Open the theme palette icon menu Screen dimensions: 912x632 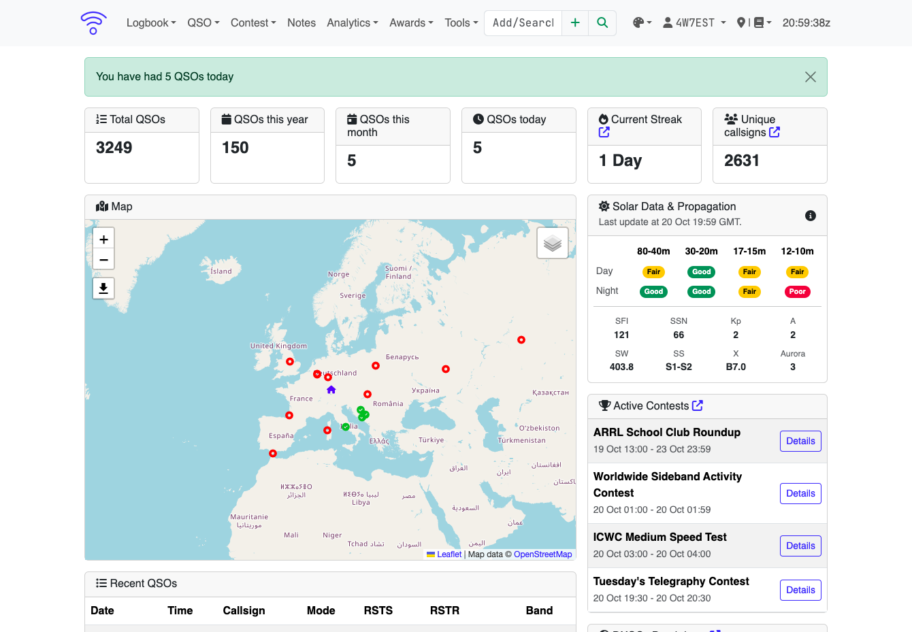642,23
